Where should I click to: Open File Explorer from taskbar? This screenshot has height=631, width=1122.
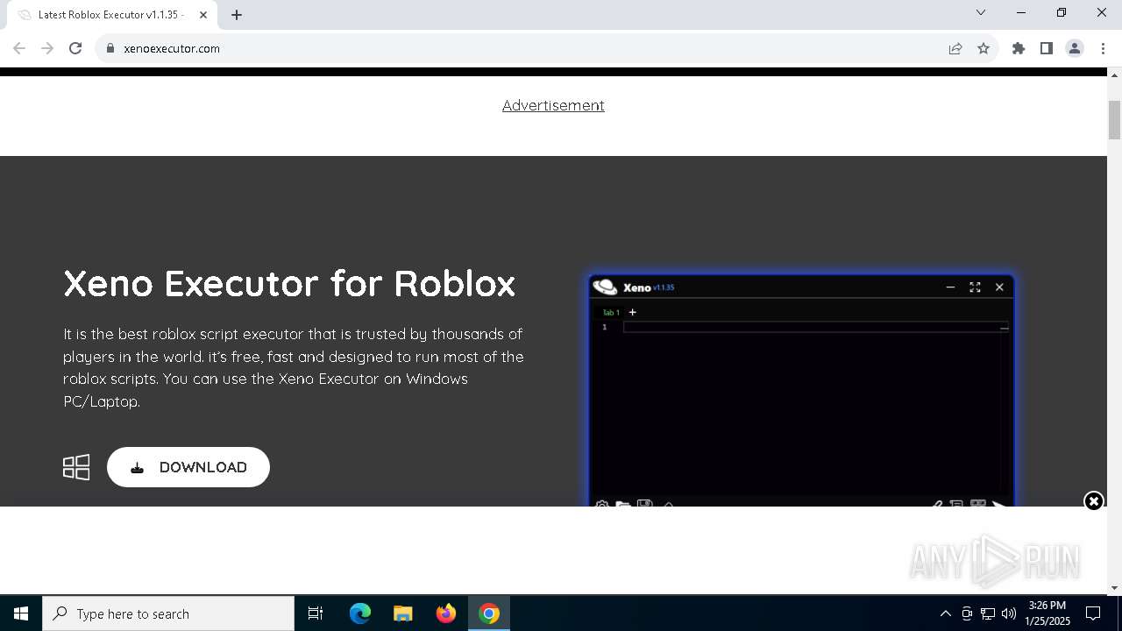403,613
